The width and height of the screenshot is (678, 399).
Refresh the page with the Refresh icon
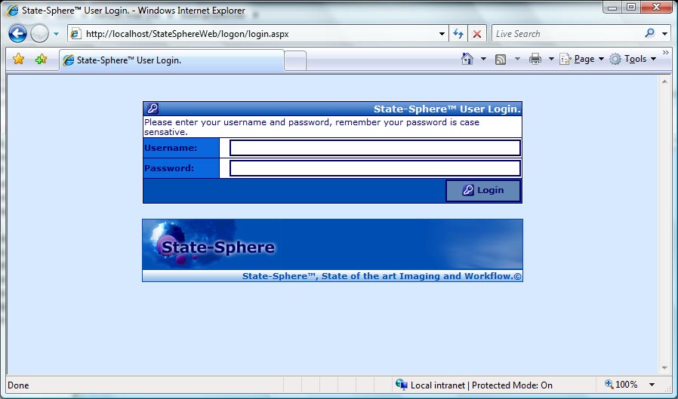pos(458,34)
